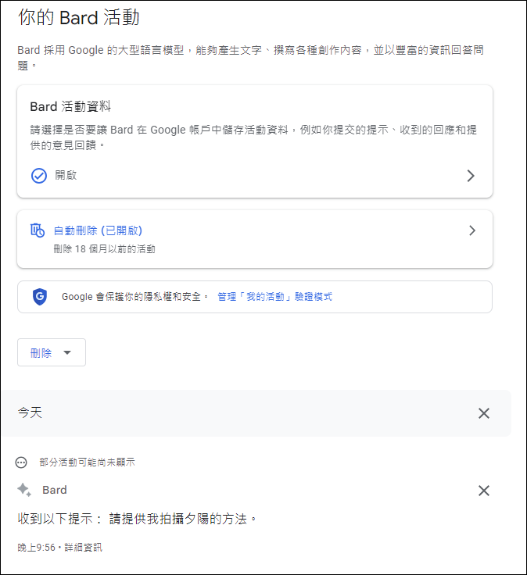Click the Bard sparkle icon
Image resolution: width=527 pixels, height=575 pixels.
(x=24, y=490)
